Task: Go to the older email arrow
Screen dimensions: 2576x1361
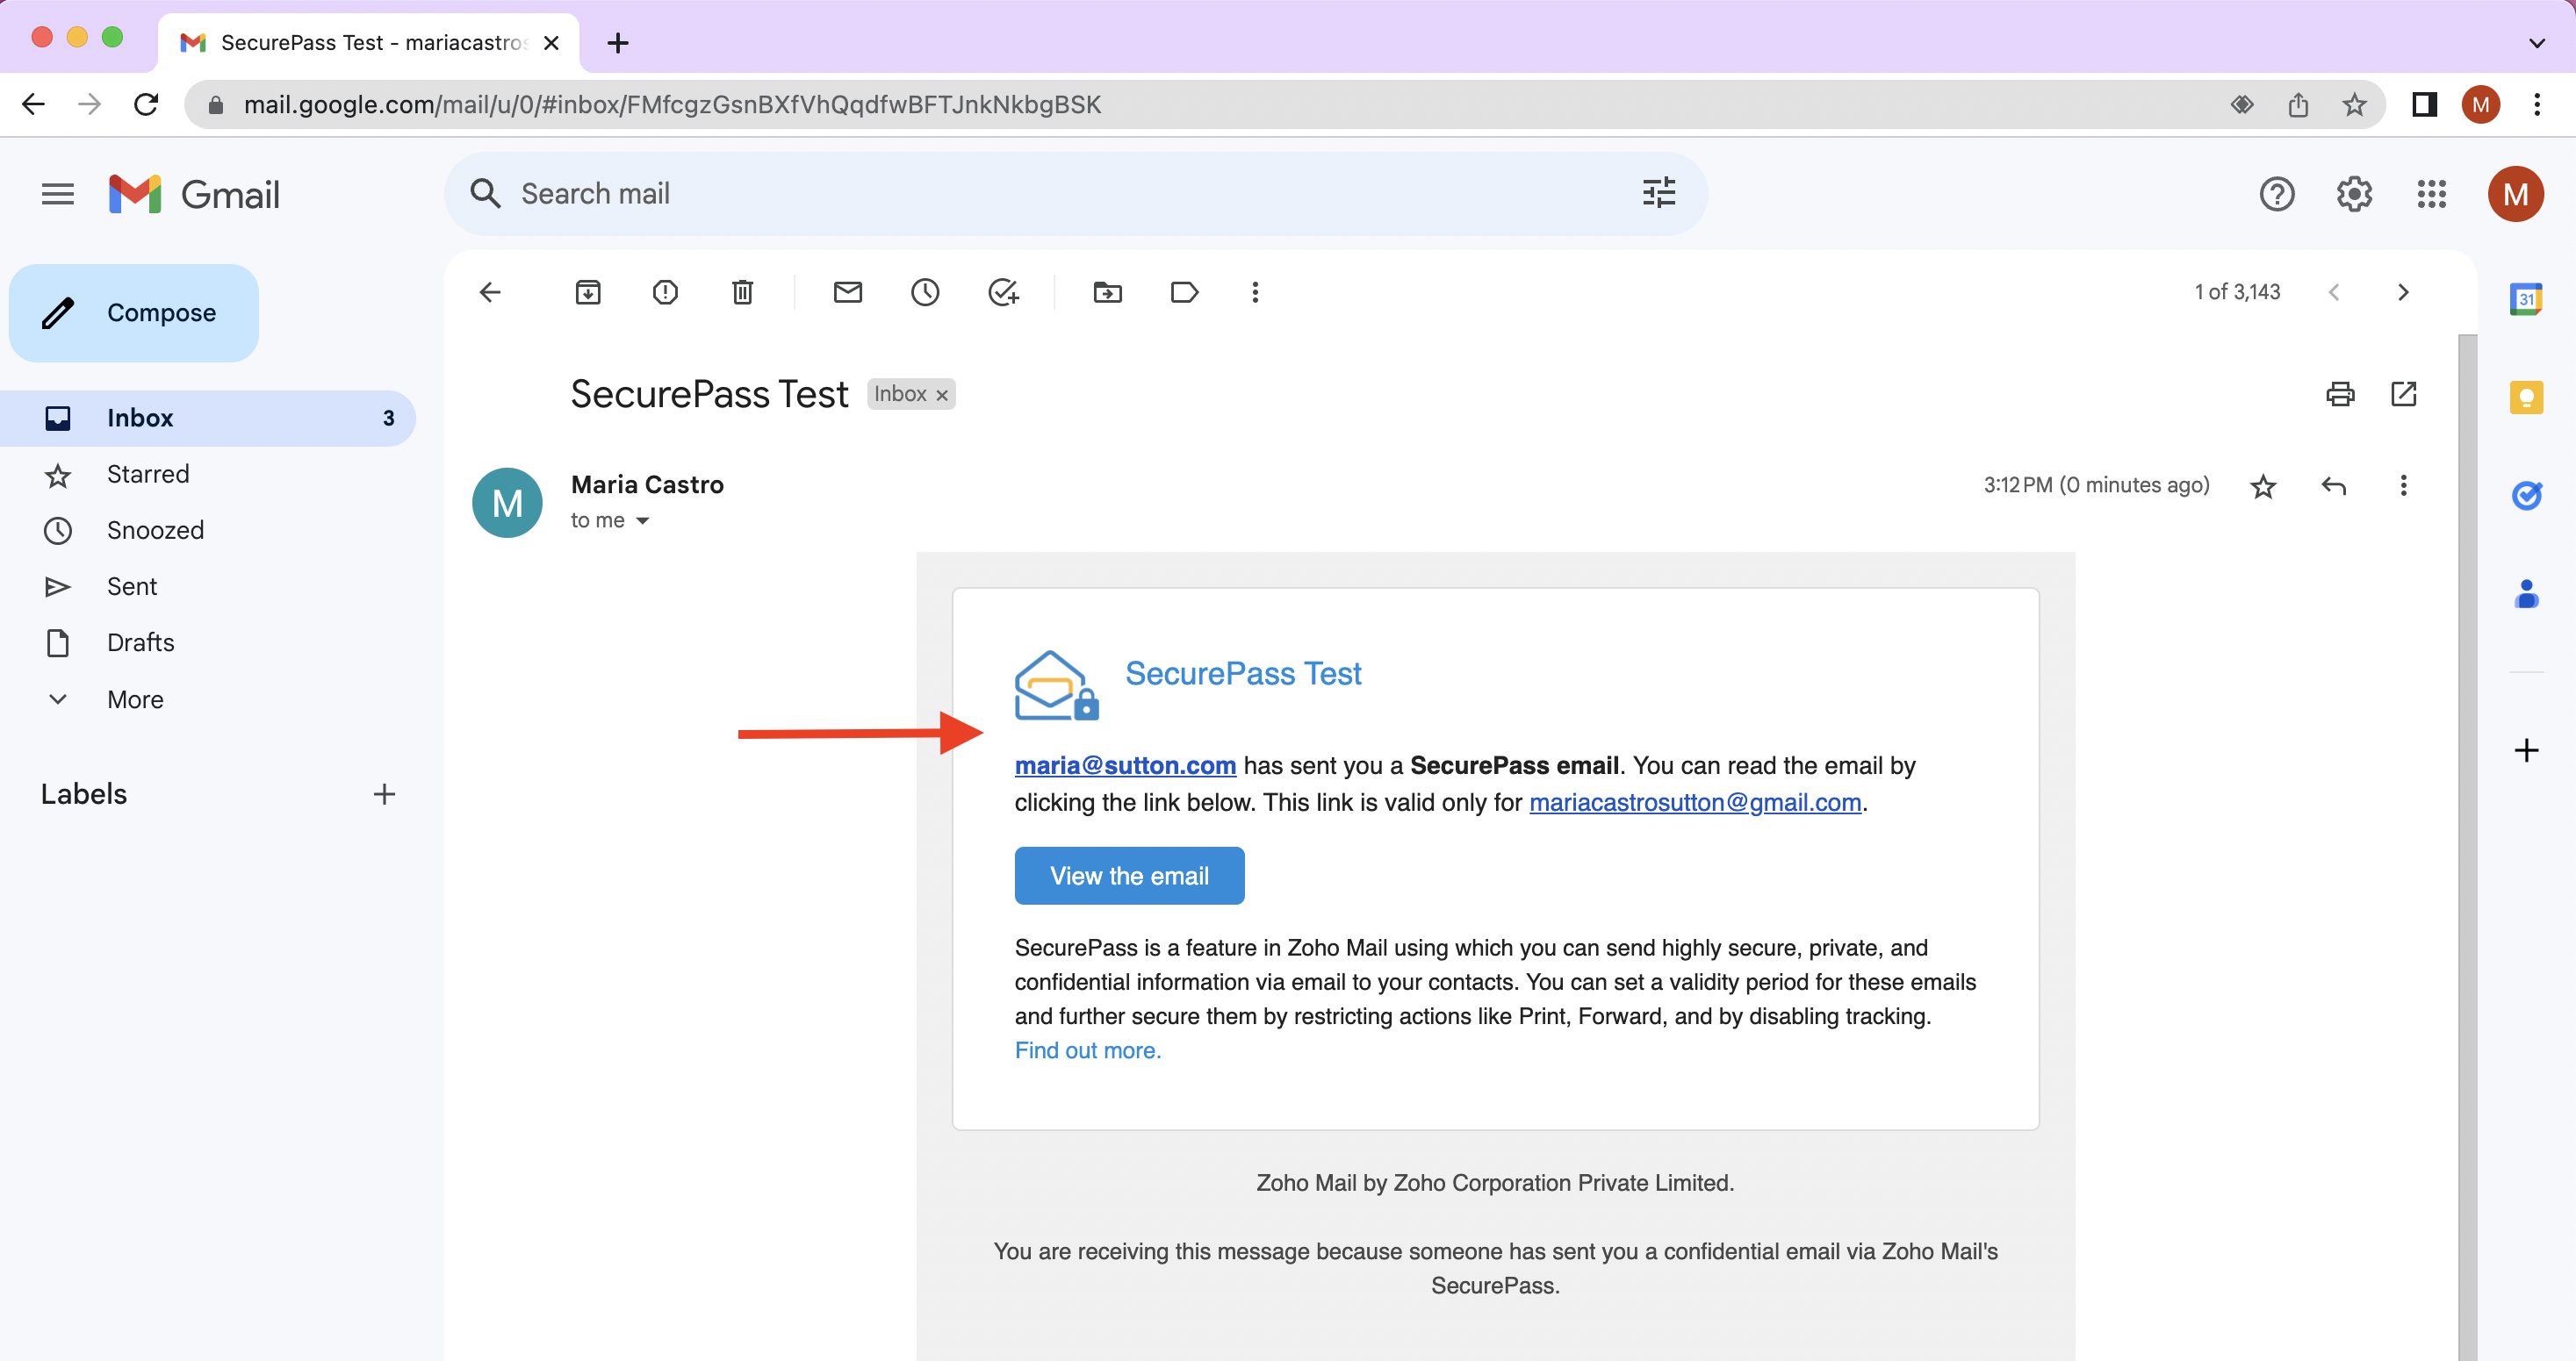Action: click(x=2402, y=292)
